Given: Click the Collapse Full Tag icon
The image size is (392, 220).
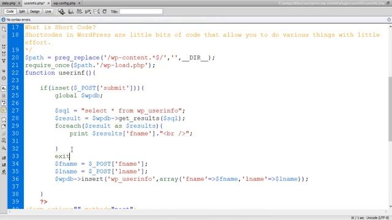Looking at the screenshot, I should click(4, 46).
